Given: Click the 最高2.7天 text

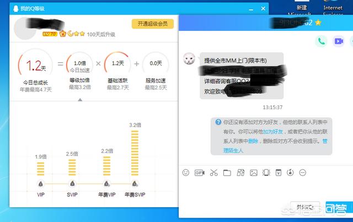Looking at the screenshot, I should 117,87.
